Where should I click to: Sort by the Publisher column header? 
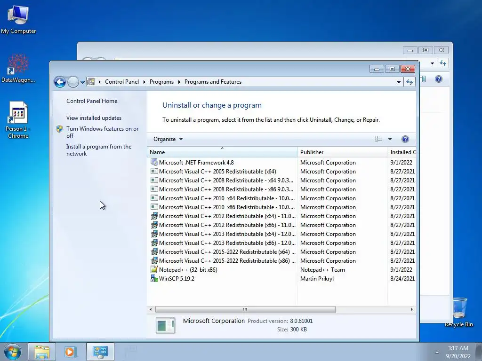pos(342,152)
